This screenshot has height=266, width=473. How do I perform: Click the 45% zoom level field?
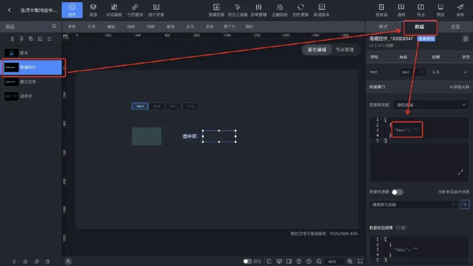coord(334,262)
